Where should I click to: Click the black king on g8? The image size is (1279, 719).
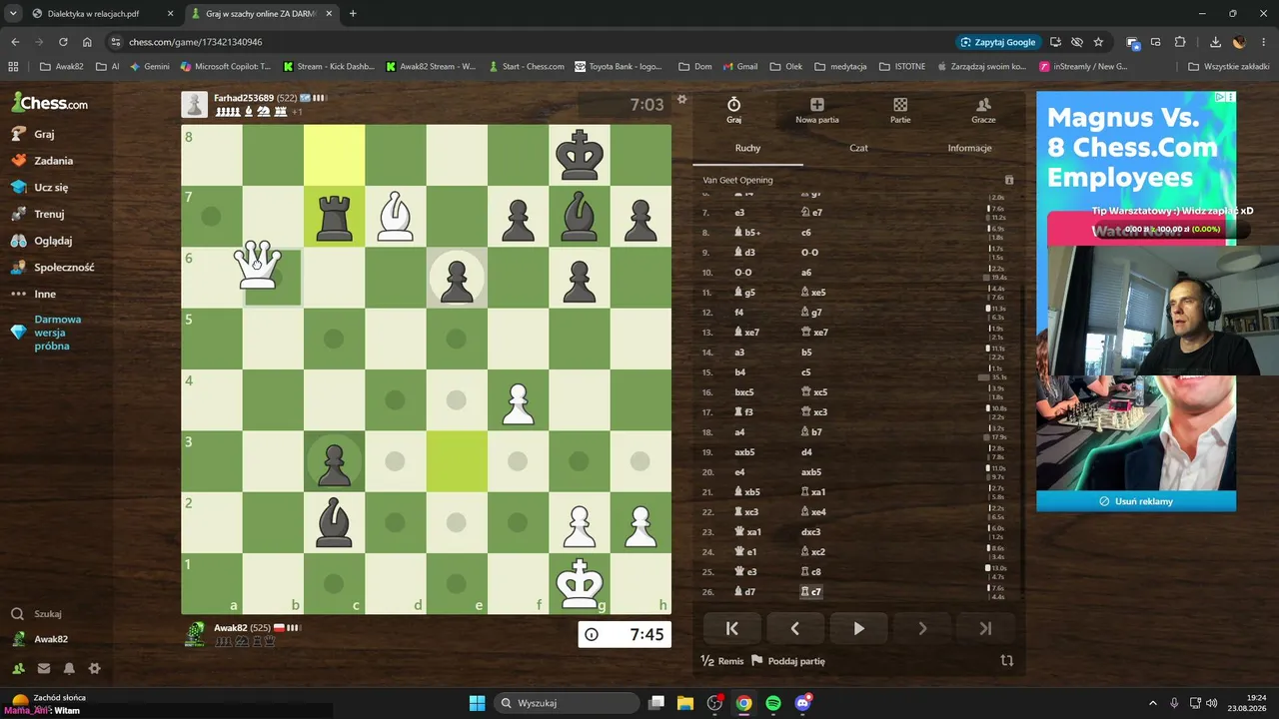point(580,155)
